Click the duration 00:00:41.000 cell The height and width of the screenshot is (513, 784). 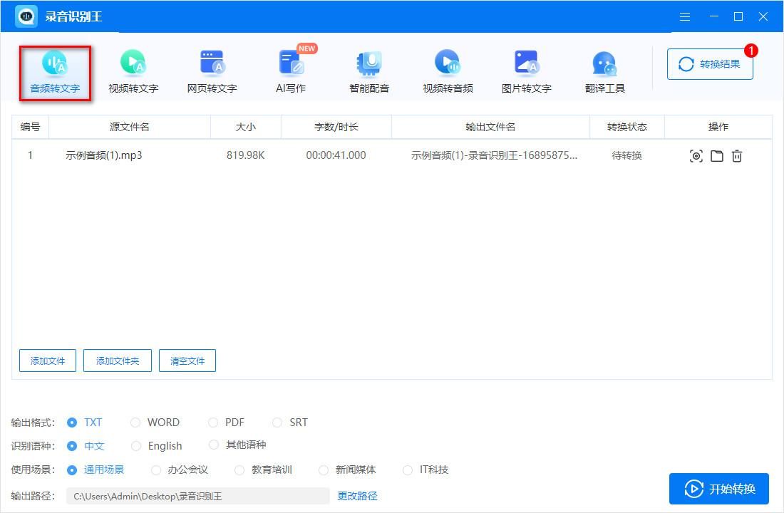point(336,155)
